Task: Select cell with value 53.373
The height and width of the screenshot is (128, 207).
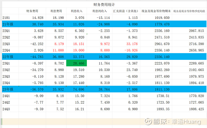Action: coord(79,57)
